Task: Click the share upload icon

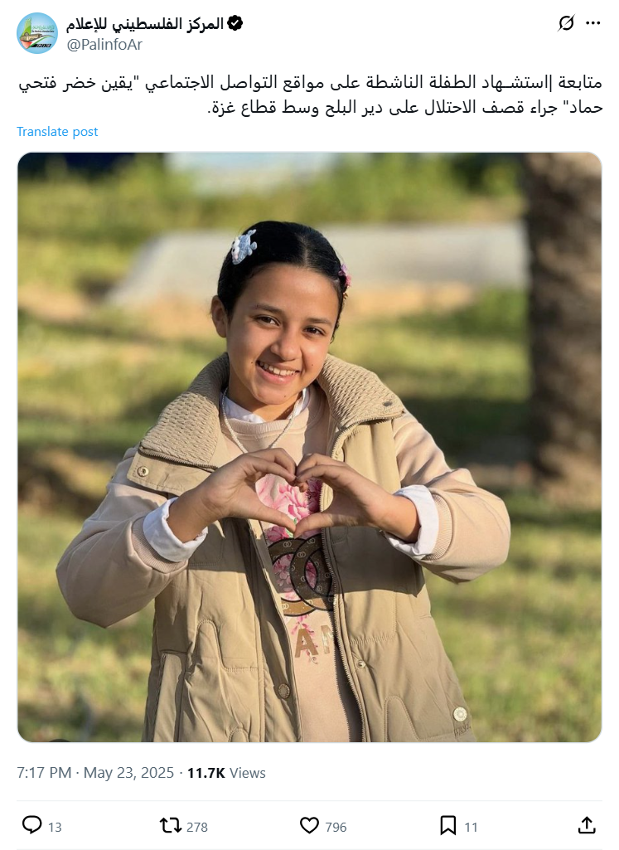Action: (x=587, y=826)
